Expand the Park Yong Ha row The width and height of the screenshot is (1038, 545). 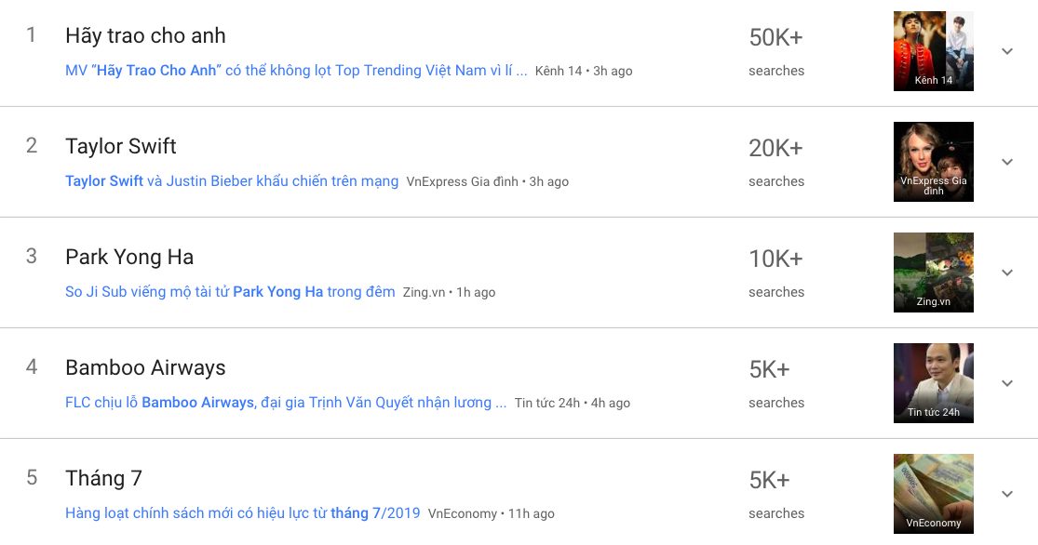pyautogui.click(x=1006, y=272)
